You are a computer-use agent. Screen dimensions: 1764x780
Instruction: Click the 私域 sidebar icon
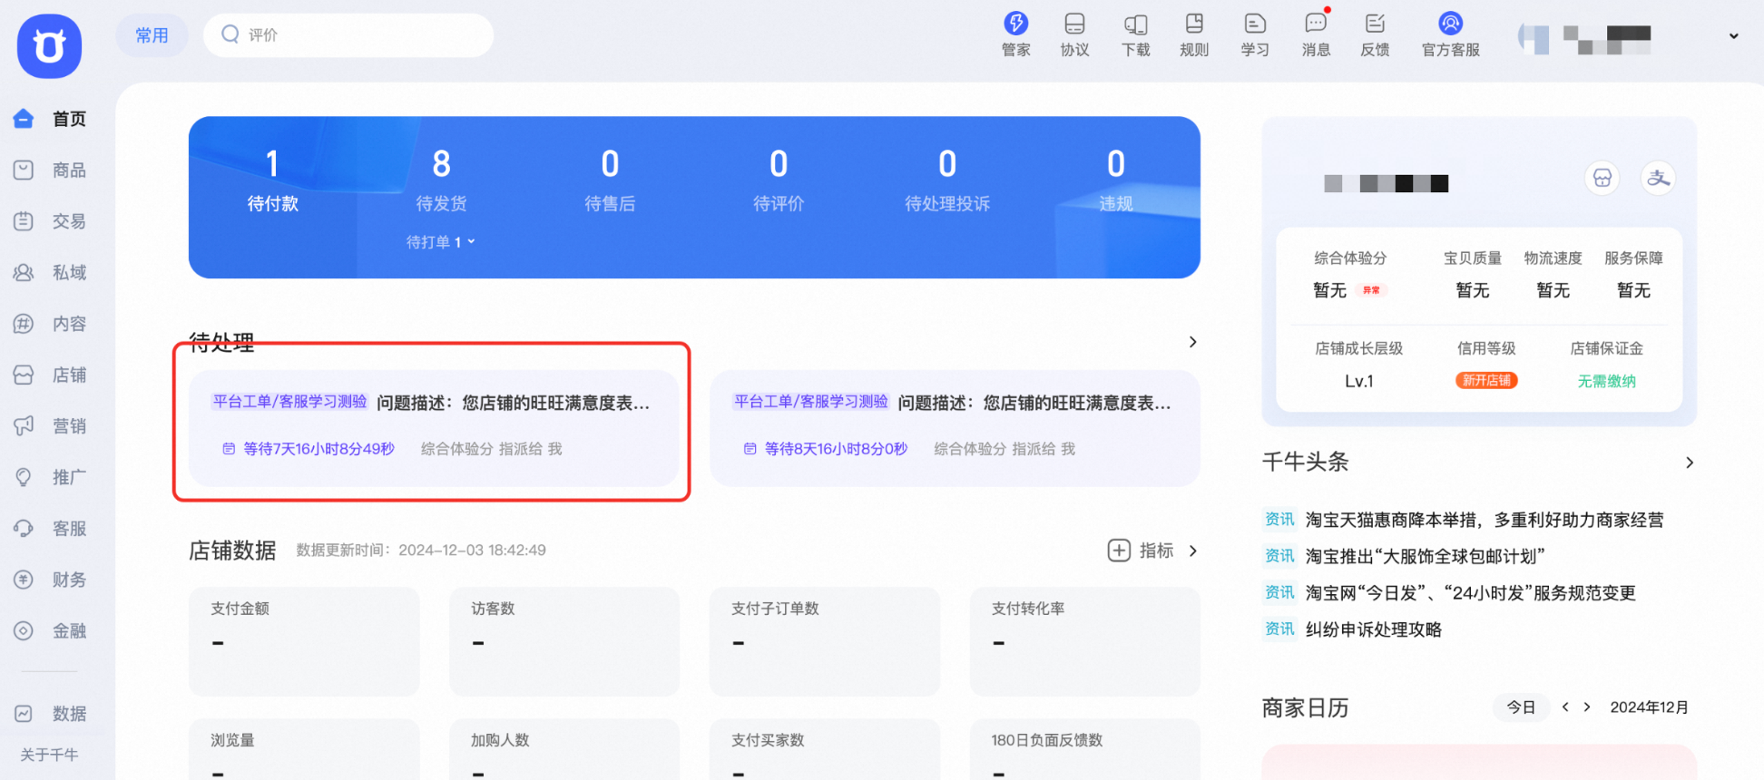[24, 272]
